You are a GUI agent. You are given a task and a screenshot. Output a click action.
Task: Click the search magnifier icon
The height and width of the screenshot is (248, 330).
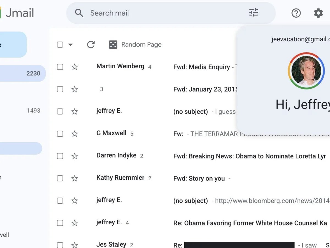click(x=79, y=13)
